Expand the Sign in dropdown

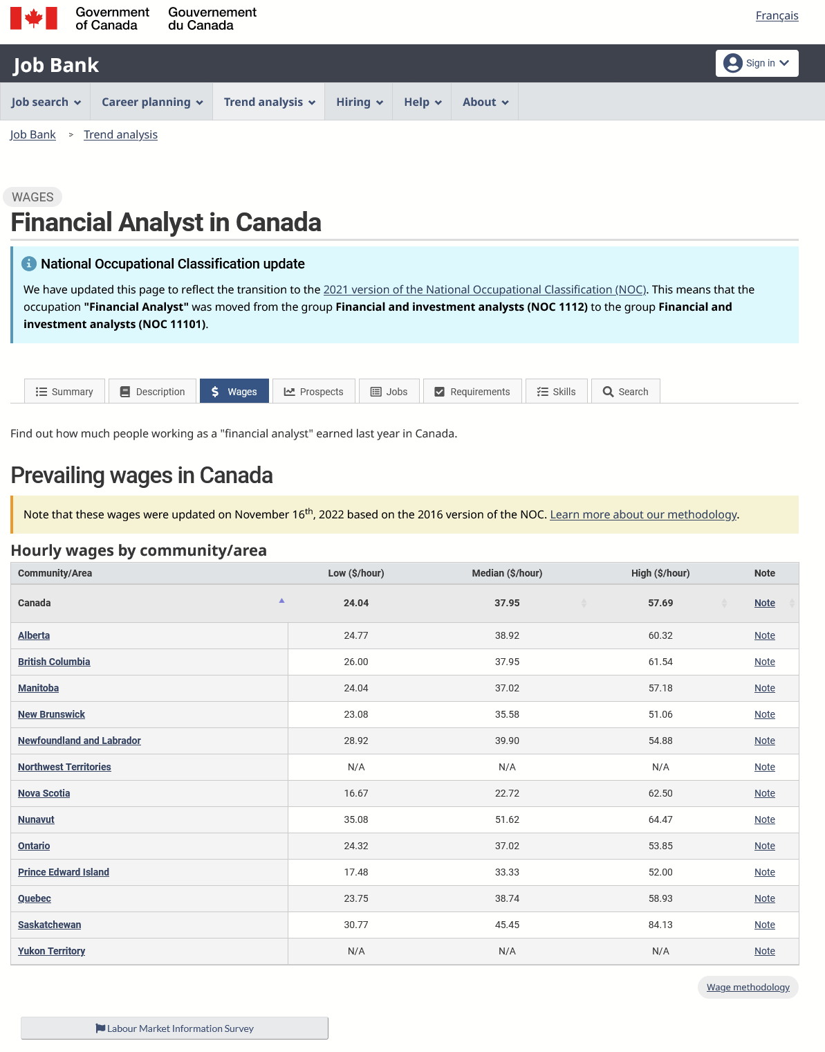tap(757, 63)
